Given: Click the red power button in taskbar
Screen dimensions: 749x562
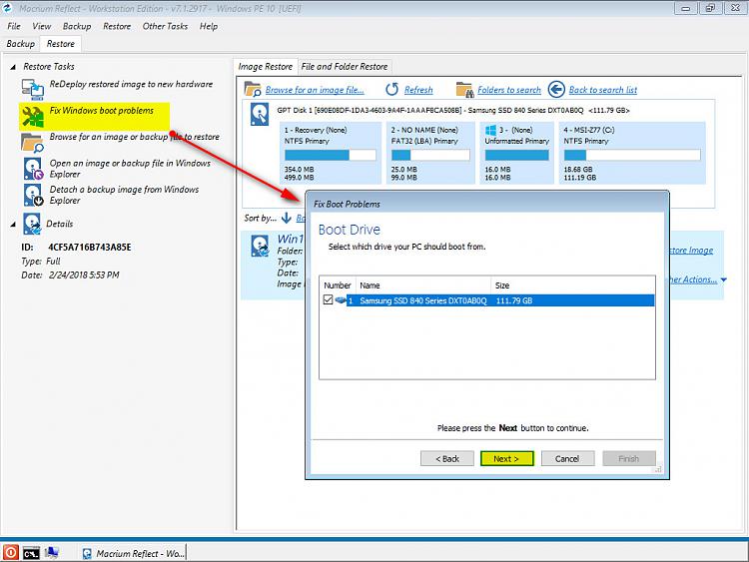Looking at the screenshot, I should click(10, 552).
